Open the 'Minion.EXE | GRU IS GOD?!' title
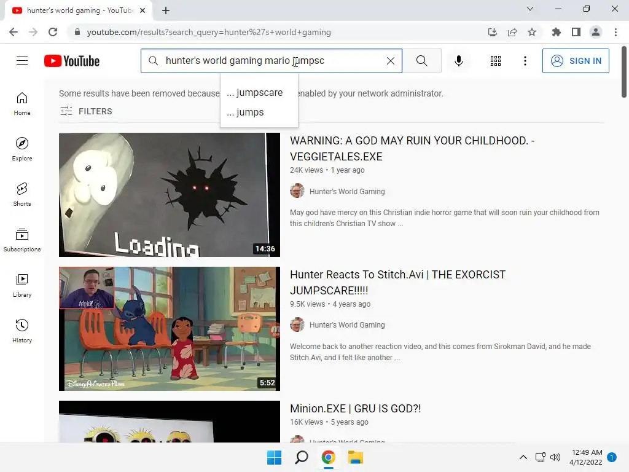 point(355,409)
